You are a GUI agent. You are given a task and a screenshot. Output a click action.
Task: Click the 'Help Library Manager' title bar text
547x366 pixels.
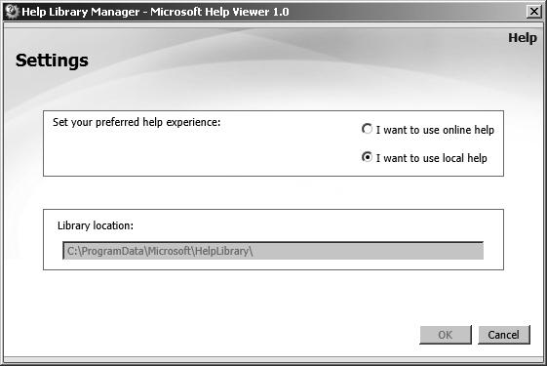click(81, 12)
